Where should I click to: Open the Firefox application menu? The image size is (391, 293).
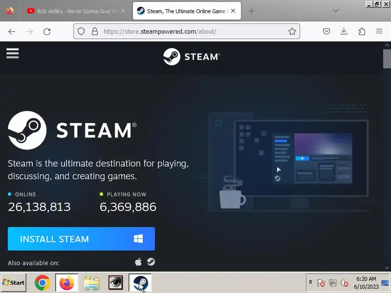click(x=379, y=31)
